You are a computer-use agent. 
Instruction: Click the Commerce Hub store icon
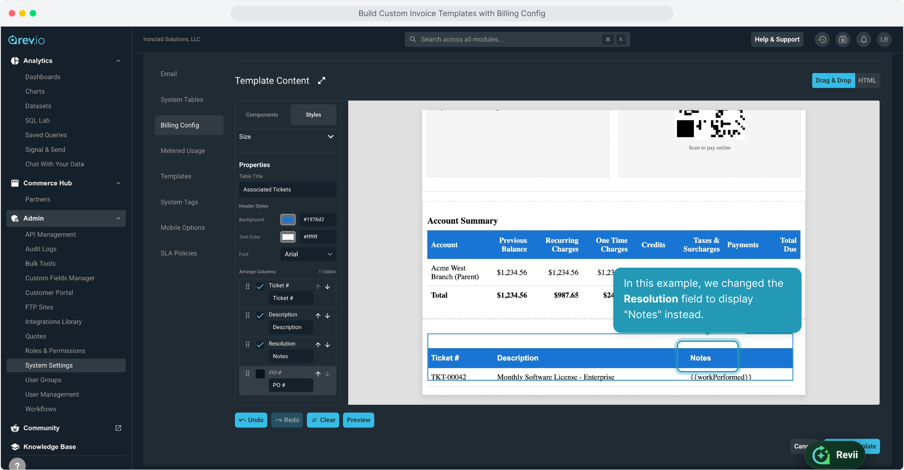[x=15, y=183]
